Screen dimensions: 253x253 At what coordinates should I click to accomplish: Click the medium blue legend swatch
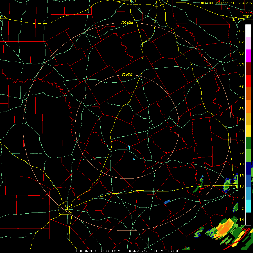(x=248, y=181)
